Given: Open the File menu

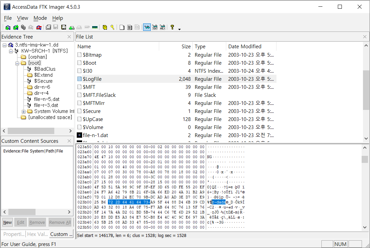Looking at the screenshot, I should (8, 18).
